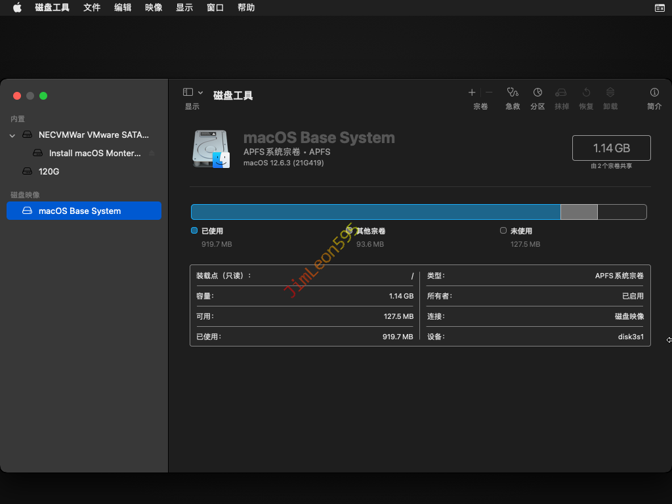Click the Unmount (卸载) toolbar icon
This screenshot has height=504, width=672.
[610, 93]
